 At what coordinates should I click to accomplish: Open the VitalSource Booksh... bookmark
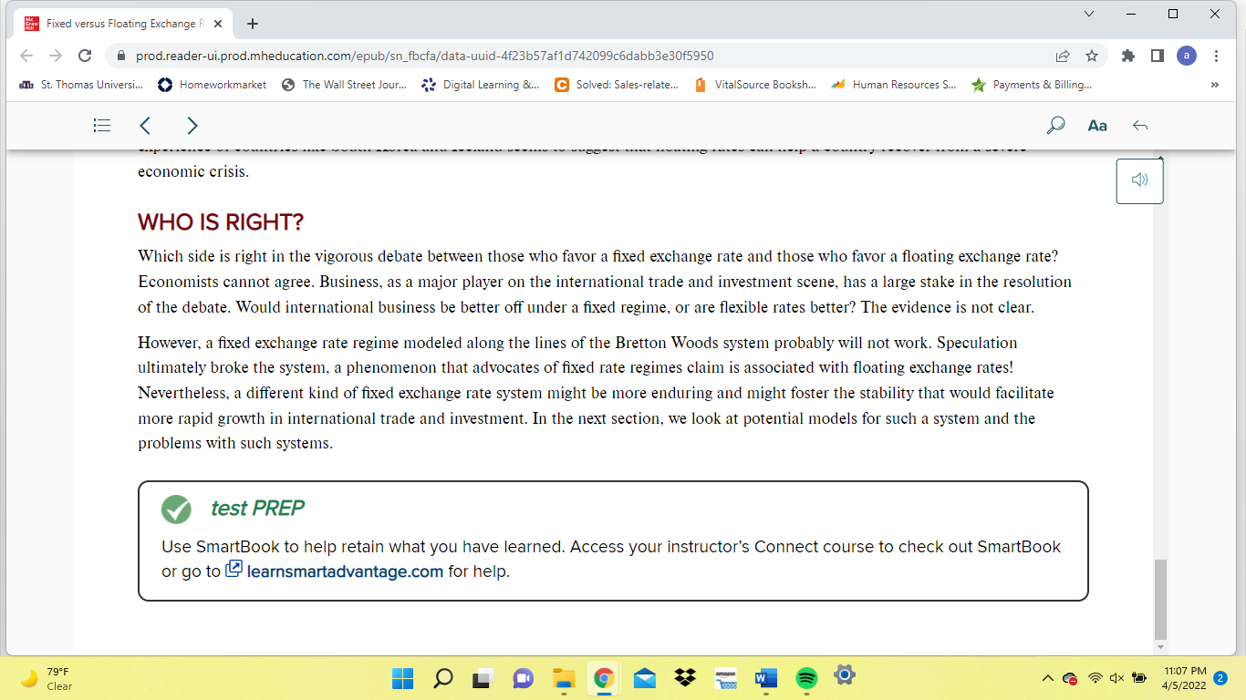[755, 85]
